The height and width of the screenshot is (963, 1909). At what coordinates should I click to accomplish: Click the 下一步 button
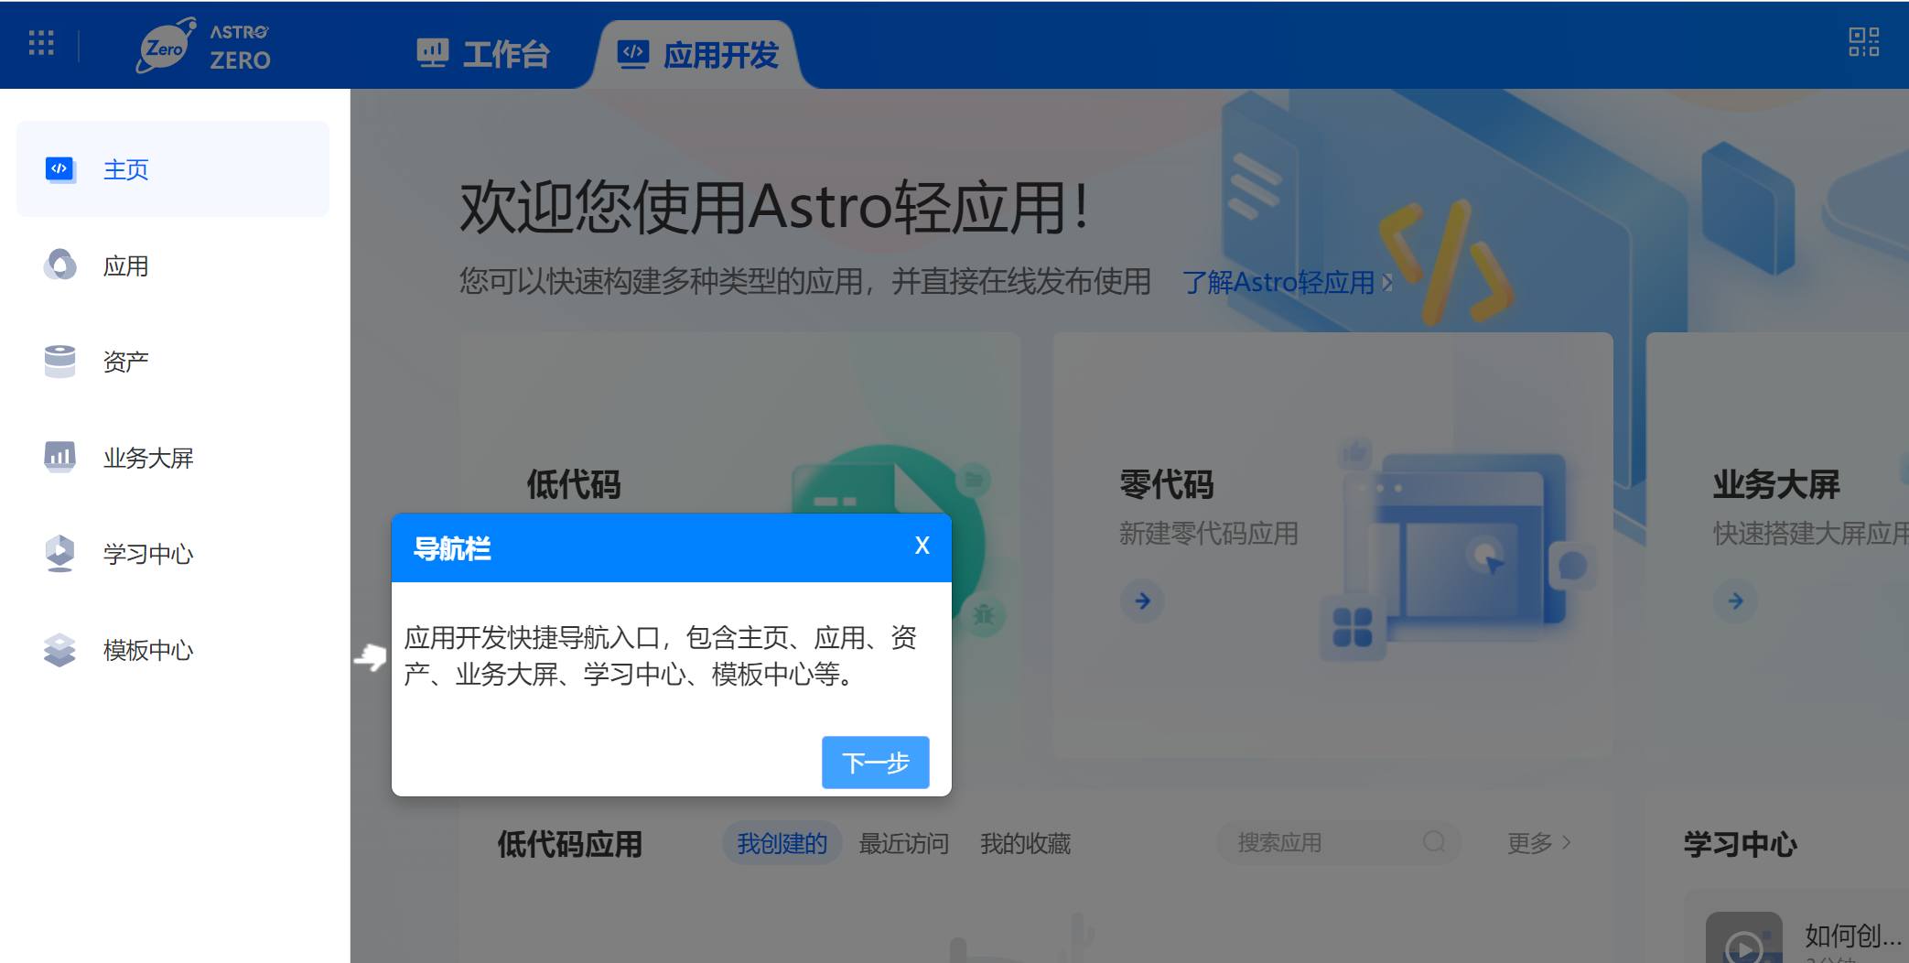(x=876, y=763)
